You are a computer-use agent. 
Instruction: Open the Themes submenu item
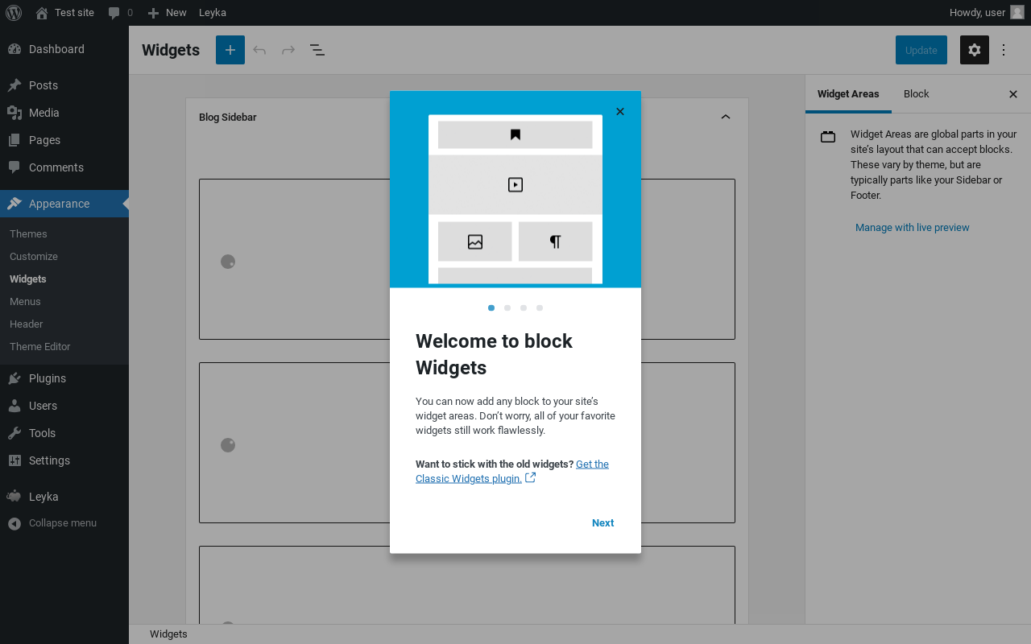point(28,234)
